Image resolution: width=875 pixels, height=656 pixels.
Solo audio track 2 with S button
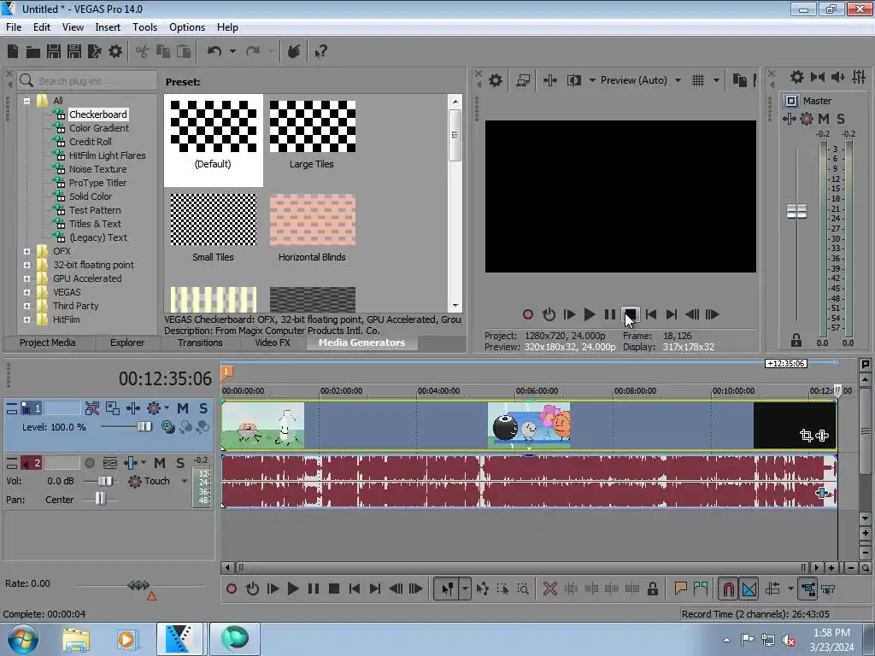pyautogui.click(x=180, y=463)
